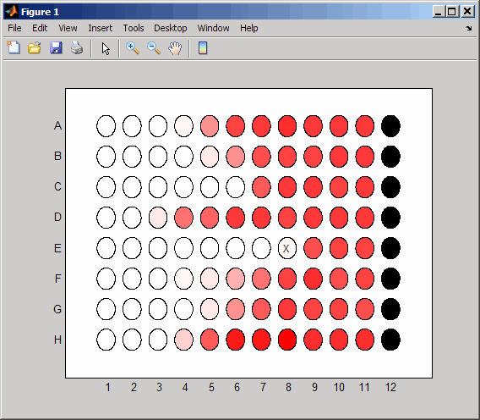Activate the Edit Plot arrow tool
480x420 pixels.
106,48
